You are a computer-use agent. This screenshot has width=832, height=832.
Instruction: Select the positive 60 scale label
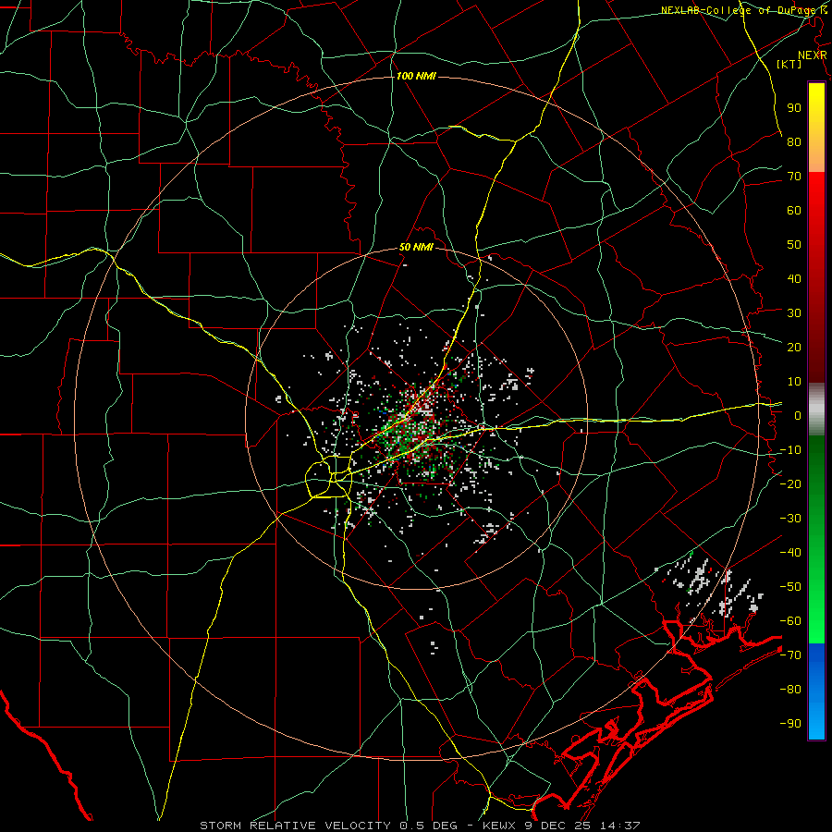[794, 211]
